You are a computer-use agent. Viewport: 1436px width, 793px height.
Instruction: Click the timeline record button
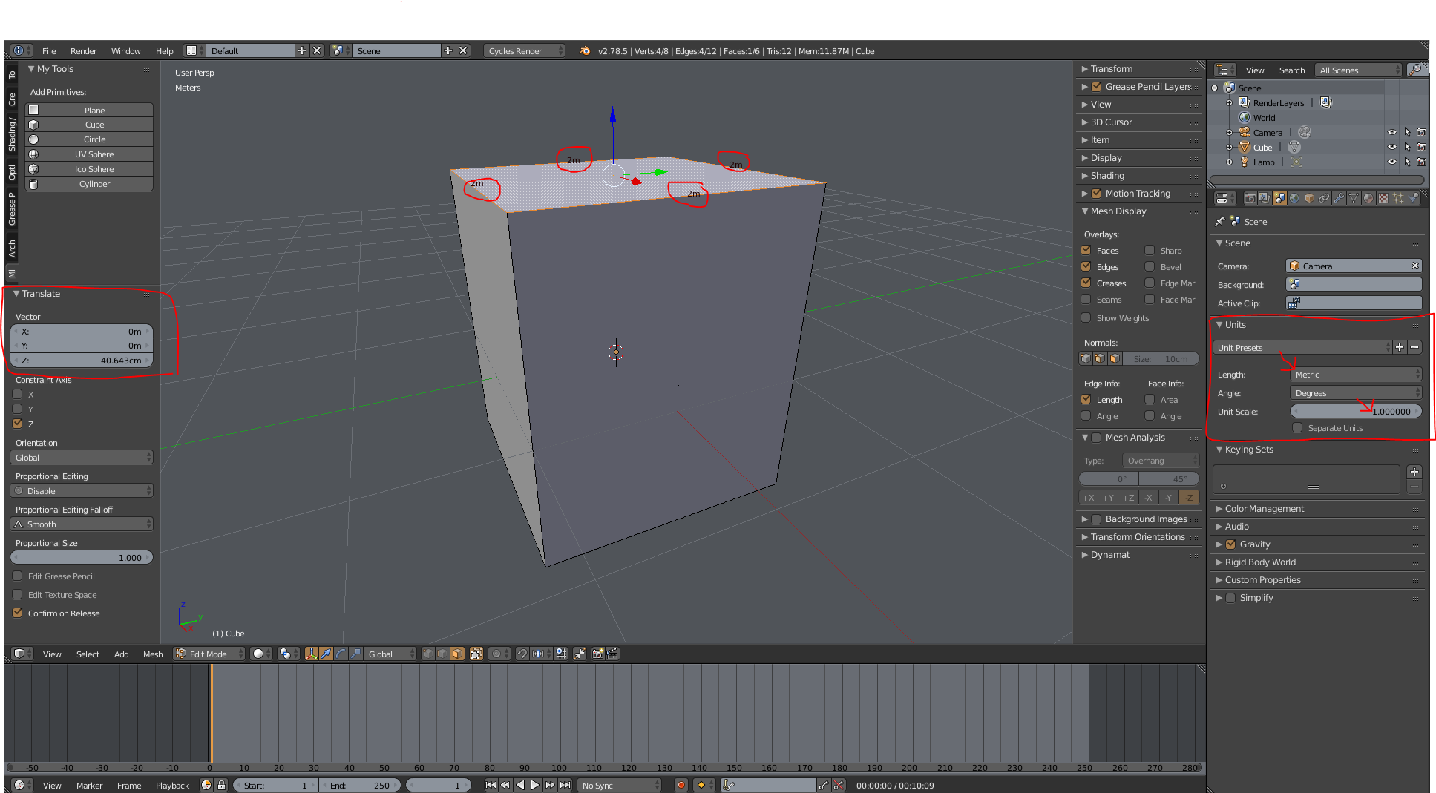pos(681,785)
